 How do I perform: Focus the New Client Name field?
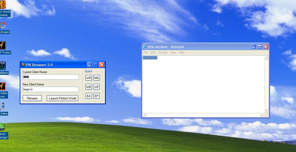click(51, 90)
